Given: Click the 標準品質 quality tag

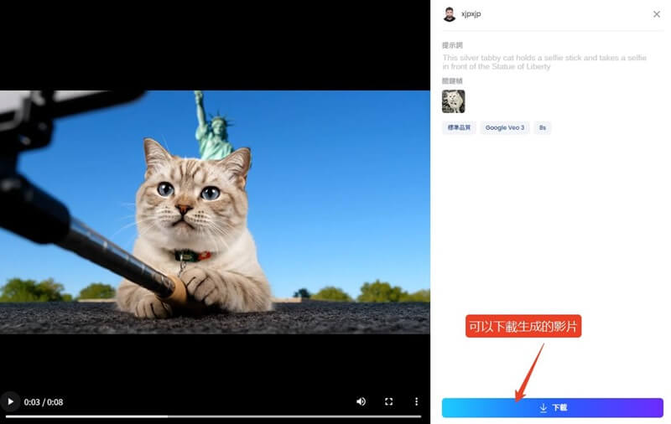Looking at the screenshot, I should 459,127.
